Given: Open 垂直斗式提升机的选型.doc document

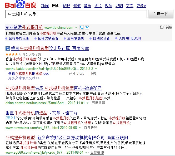Looking at the screenshot, I should pos(29,74).
